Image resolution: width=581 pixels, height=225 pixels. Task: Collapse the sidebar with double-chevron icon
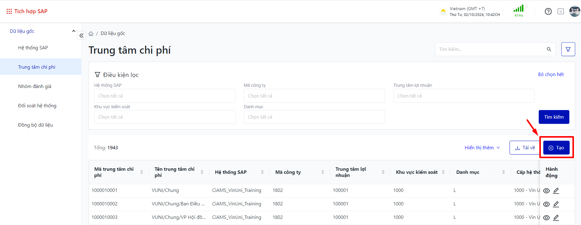[x=82, y=36]
